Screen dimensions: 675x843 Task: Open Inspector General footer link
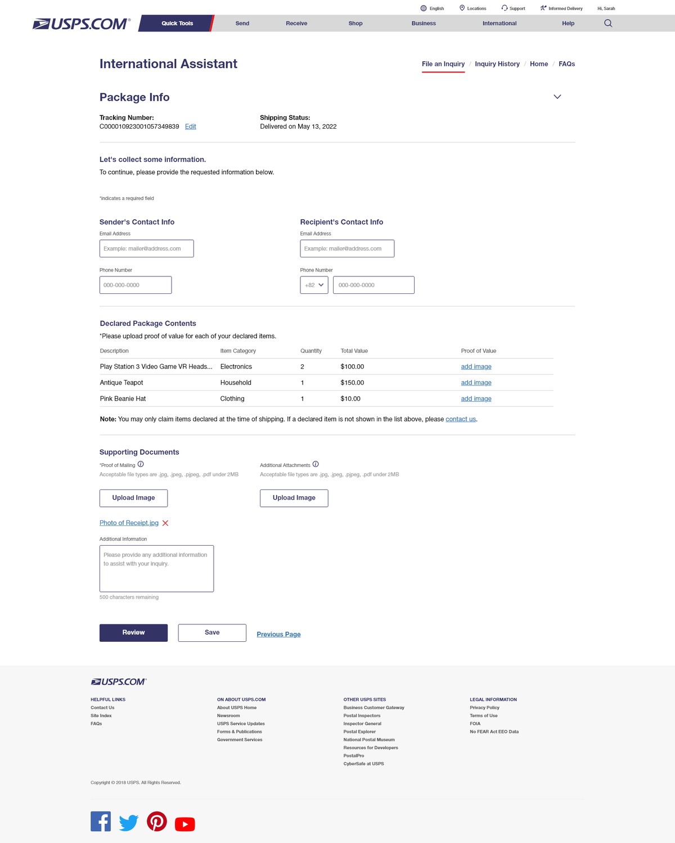coord(362,724)
